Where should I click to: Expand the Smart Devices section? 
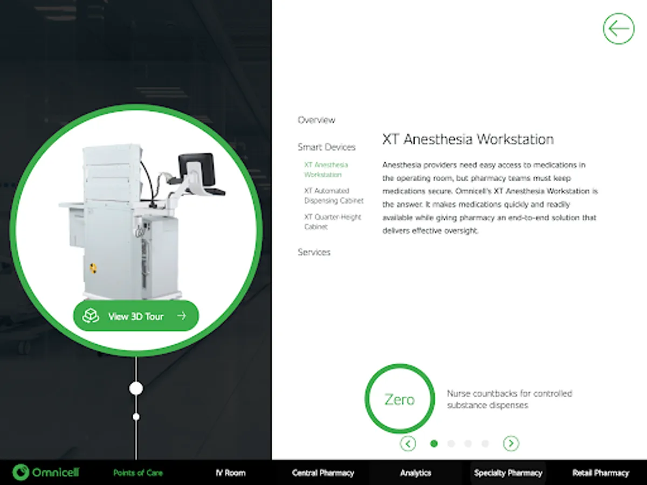[326, 147]
